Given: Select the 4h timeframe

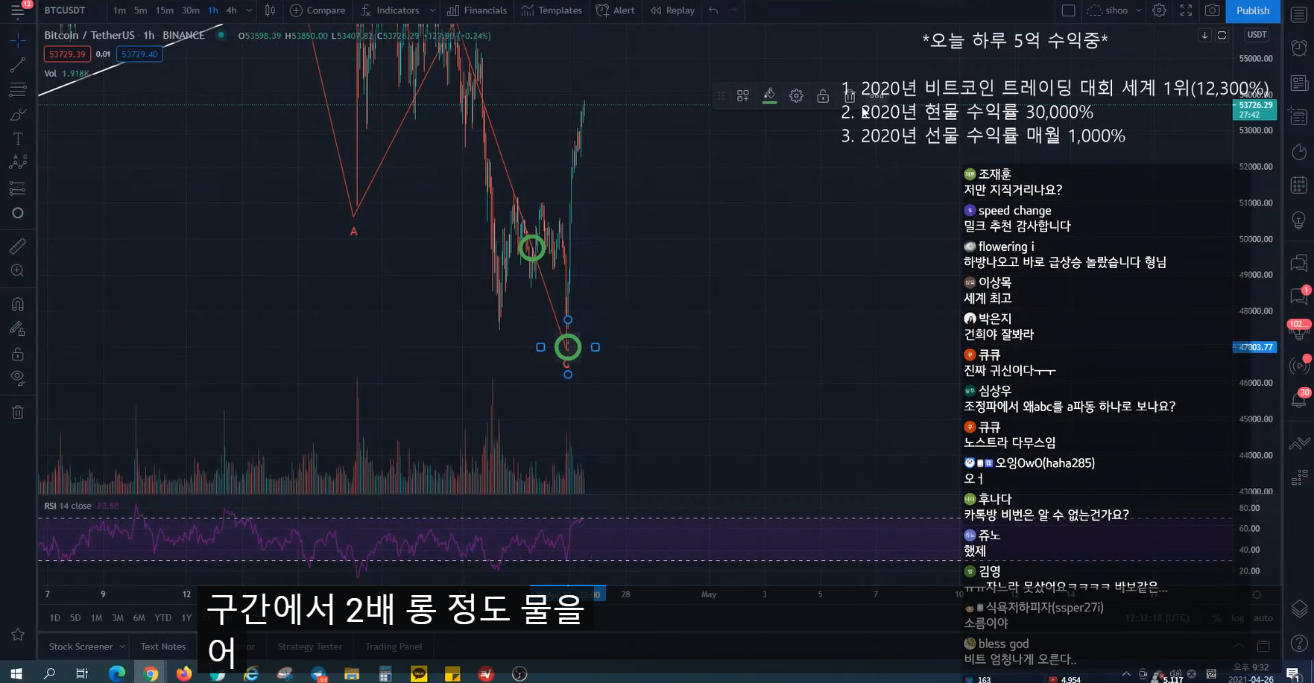Looking at the screenshot, I should coord(231,10).
